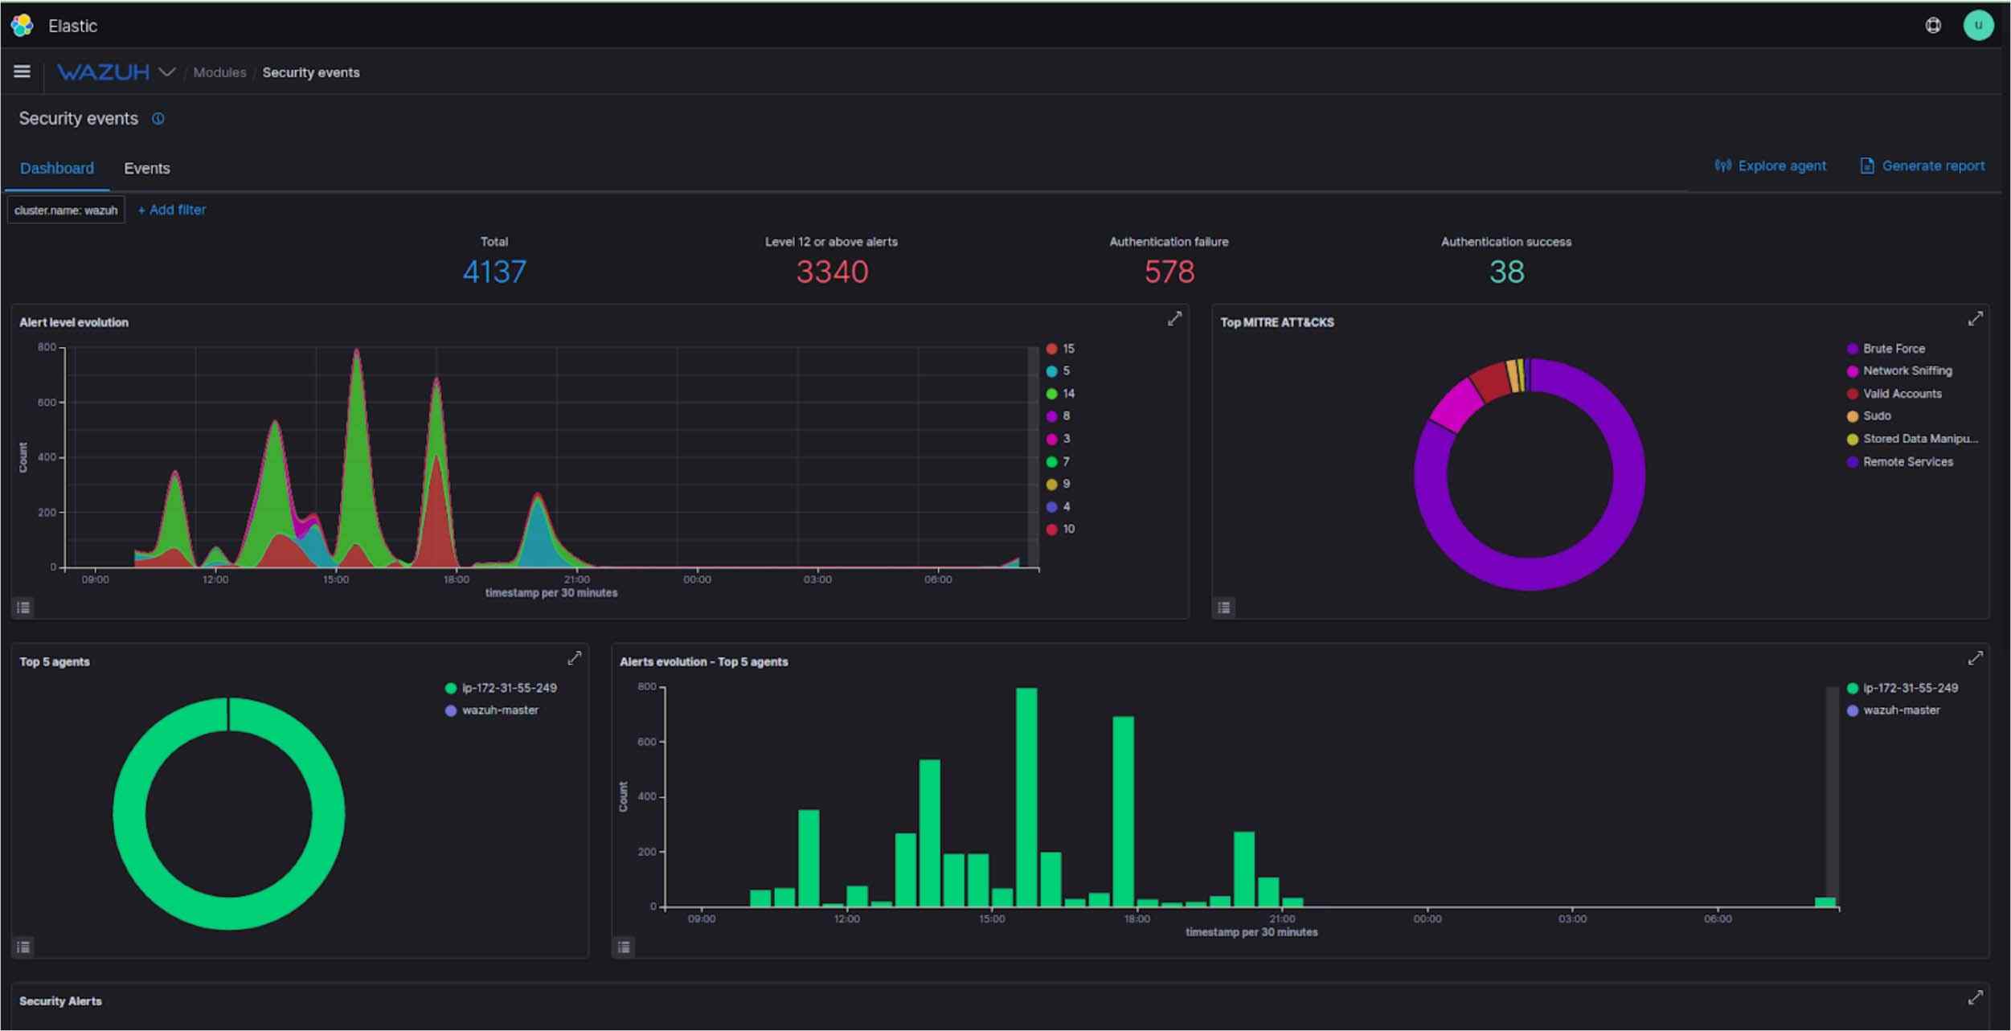Image resolution: width=2011 pixels, height=1031 pixels.
Task: Open the main navigation hamburger menu
Action: pos(22,71)
